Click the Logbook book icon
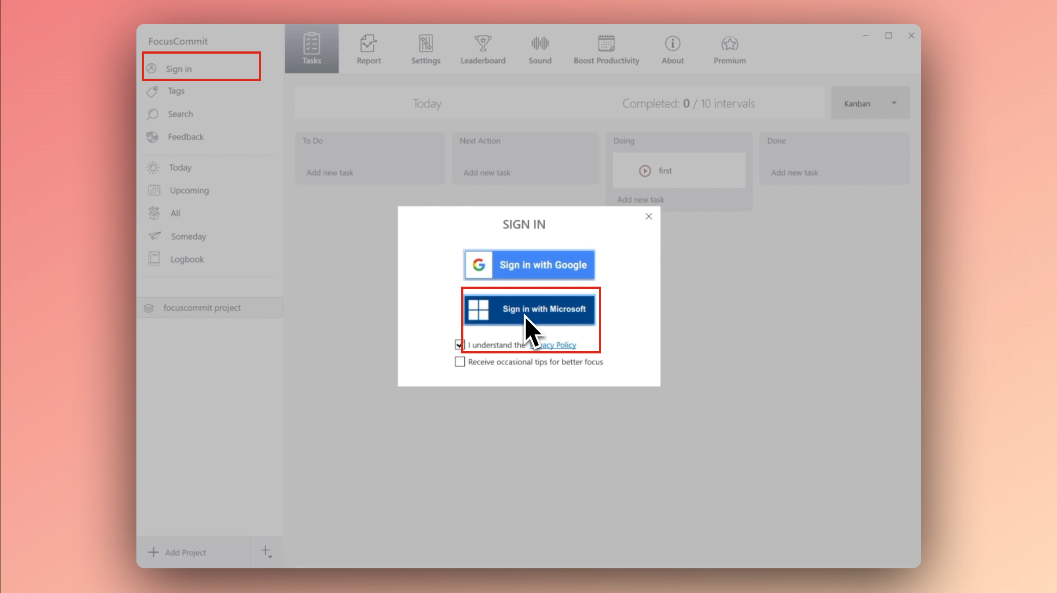 click(x=154, y=259)
